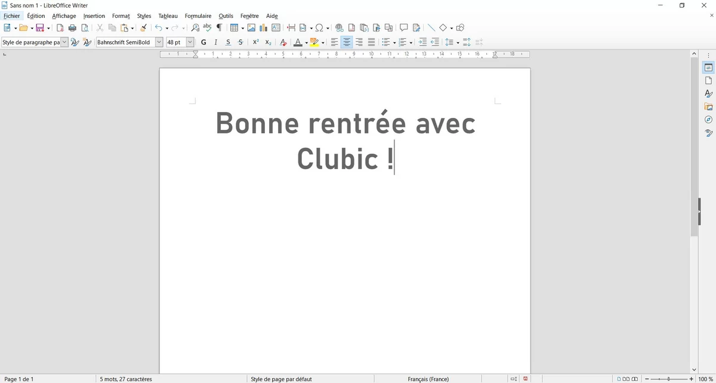This screenshot has height=383, width=716.
Task: Run the spelling check icon
Action: pos(207,27)
